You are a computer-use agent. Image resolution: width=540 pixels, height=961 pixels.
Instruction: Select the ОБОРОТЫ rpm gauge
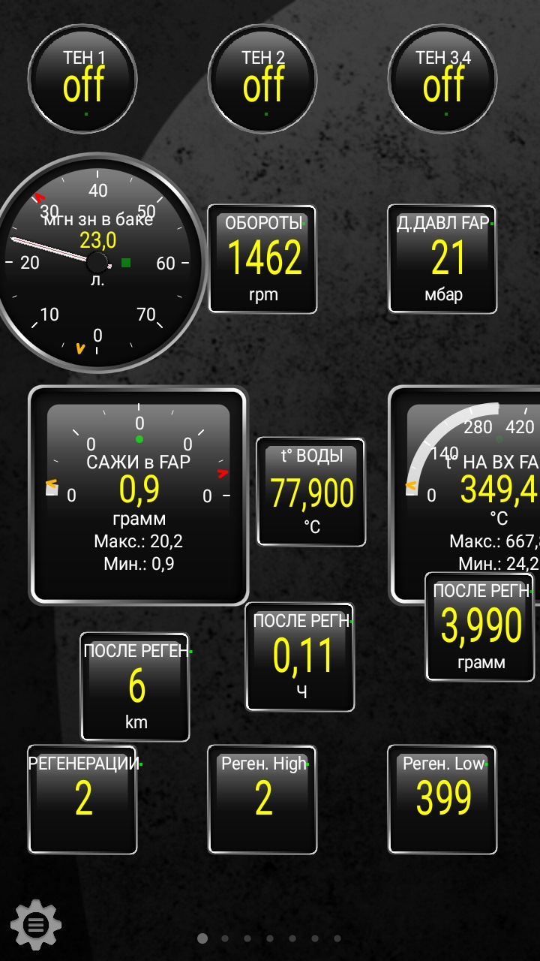click(262, 259)
